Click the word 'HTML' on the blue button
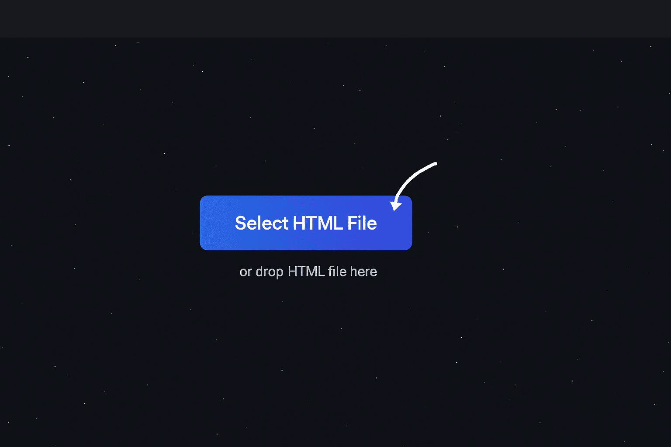671x447 pixels. (x=318, y=223)
